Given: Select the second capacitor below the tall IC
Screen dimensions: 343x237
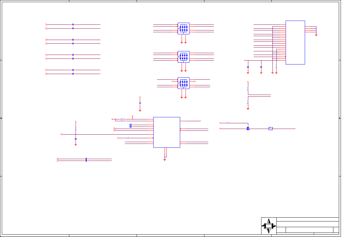Looking at the screenshot, I should point(261,67).
